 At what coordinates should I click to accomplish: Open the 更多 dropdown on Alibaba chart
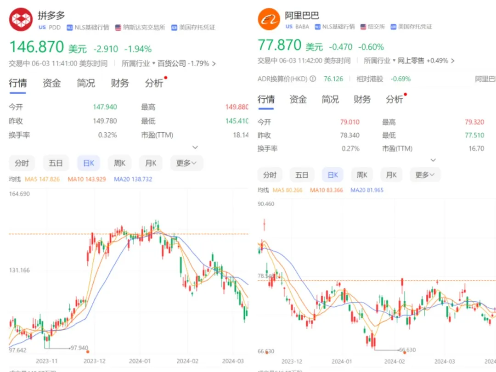pyautogui.click(x=424, y=175)
